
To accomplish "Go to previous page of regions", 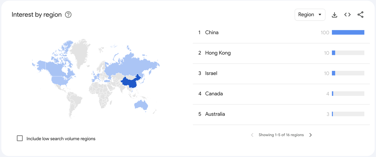I will coord(252,135).
